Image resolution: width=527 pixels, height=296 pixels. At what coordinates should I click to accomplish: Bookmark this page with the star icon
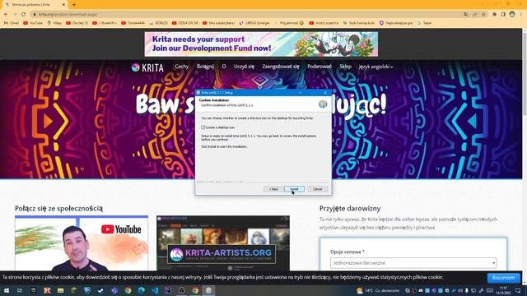[483, 15]
